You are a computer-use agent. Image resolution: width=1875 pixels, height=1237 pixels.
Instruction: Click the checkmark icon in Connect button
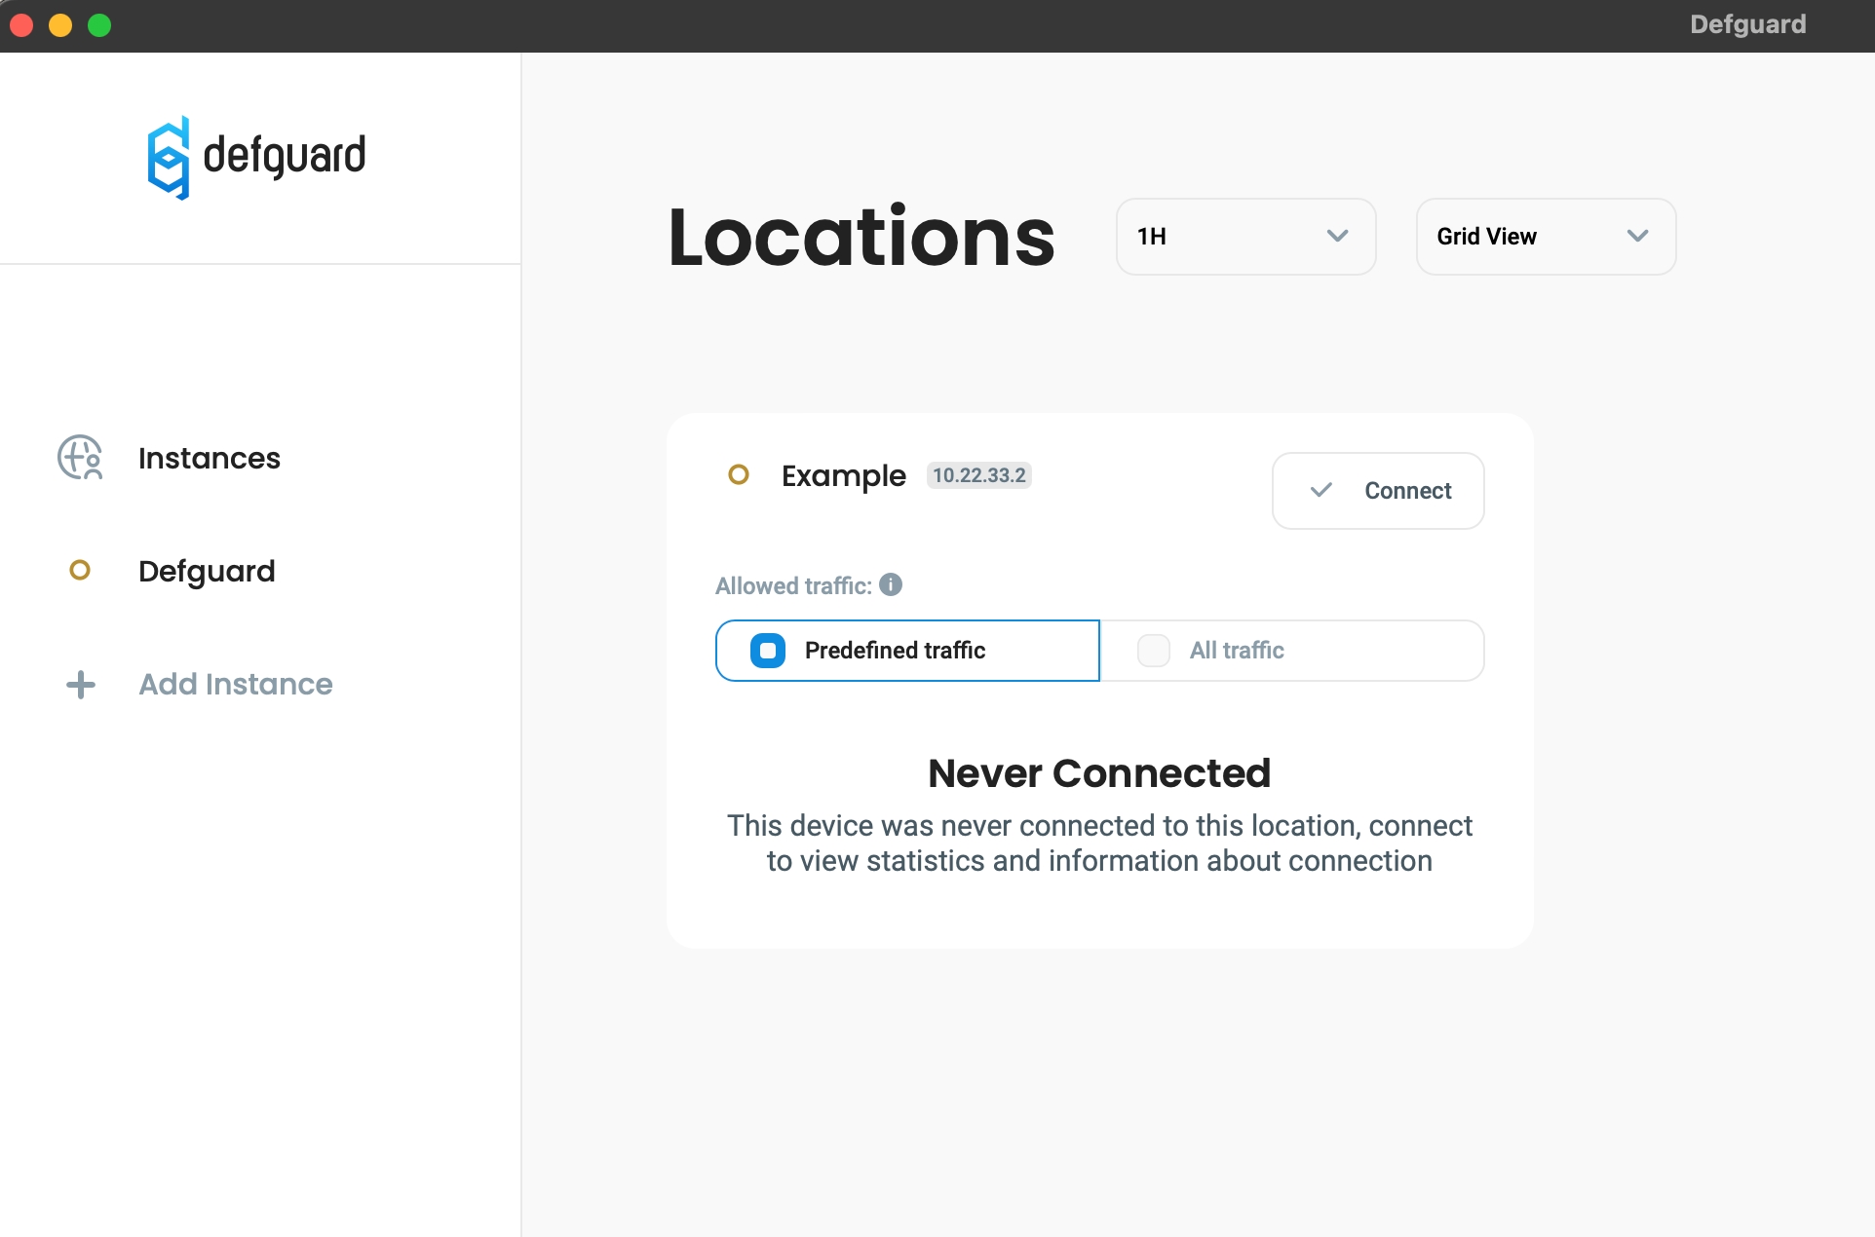[1321, 490]
